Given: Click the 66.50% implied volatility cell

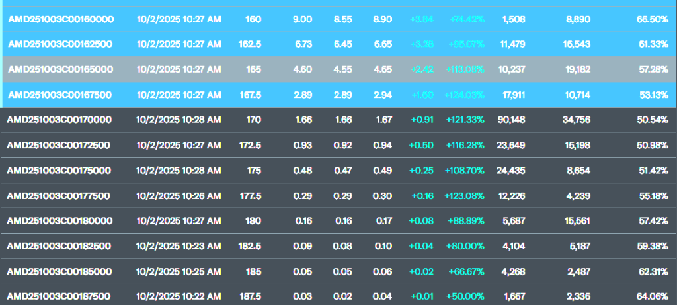Looking at the screenshot, I should (652, 19).
